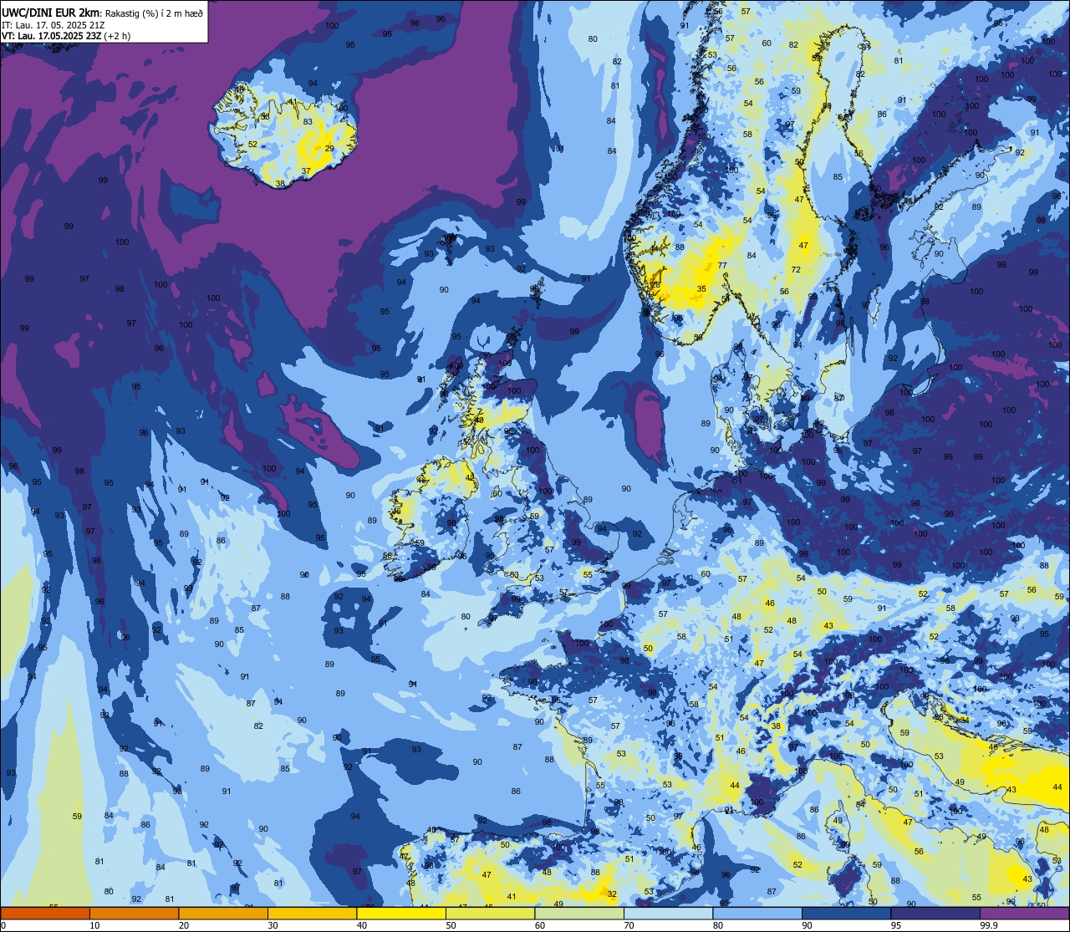Choose the 90–95 dark blue legend swatch
The width and height of the screenshot is (1070, 932).
(846, 914)
